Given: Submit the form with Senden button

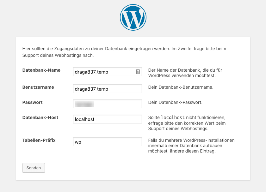Looking at the screenshot, I should pyautogui.click(x=34, y=168).
